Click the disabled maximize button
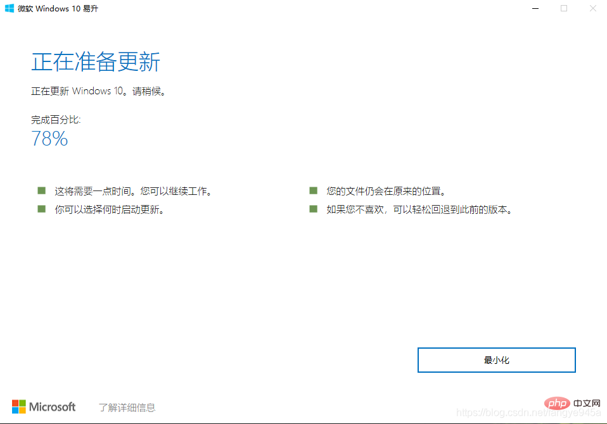607x424 pixels. point(564,8)
